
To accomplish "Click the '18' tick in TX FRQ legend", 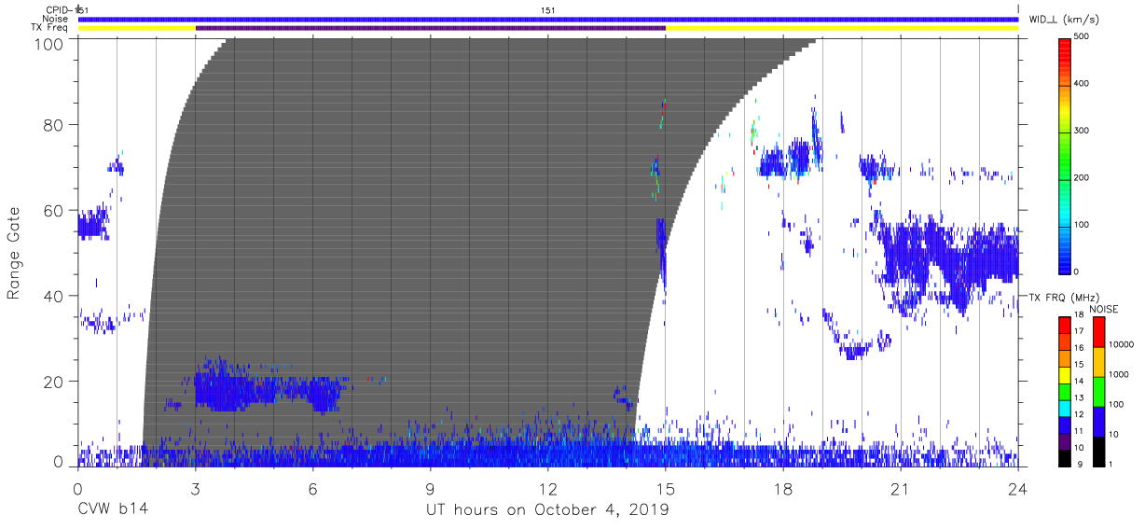I will click(1081, 315).
